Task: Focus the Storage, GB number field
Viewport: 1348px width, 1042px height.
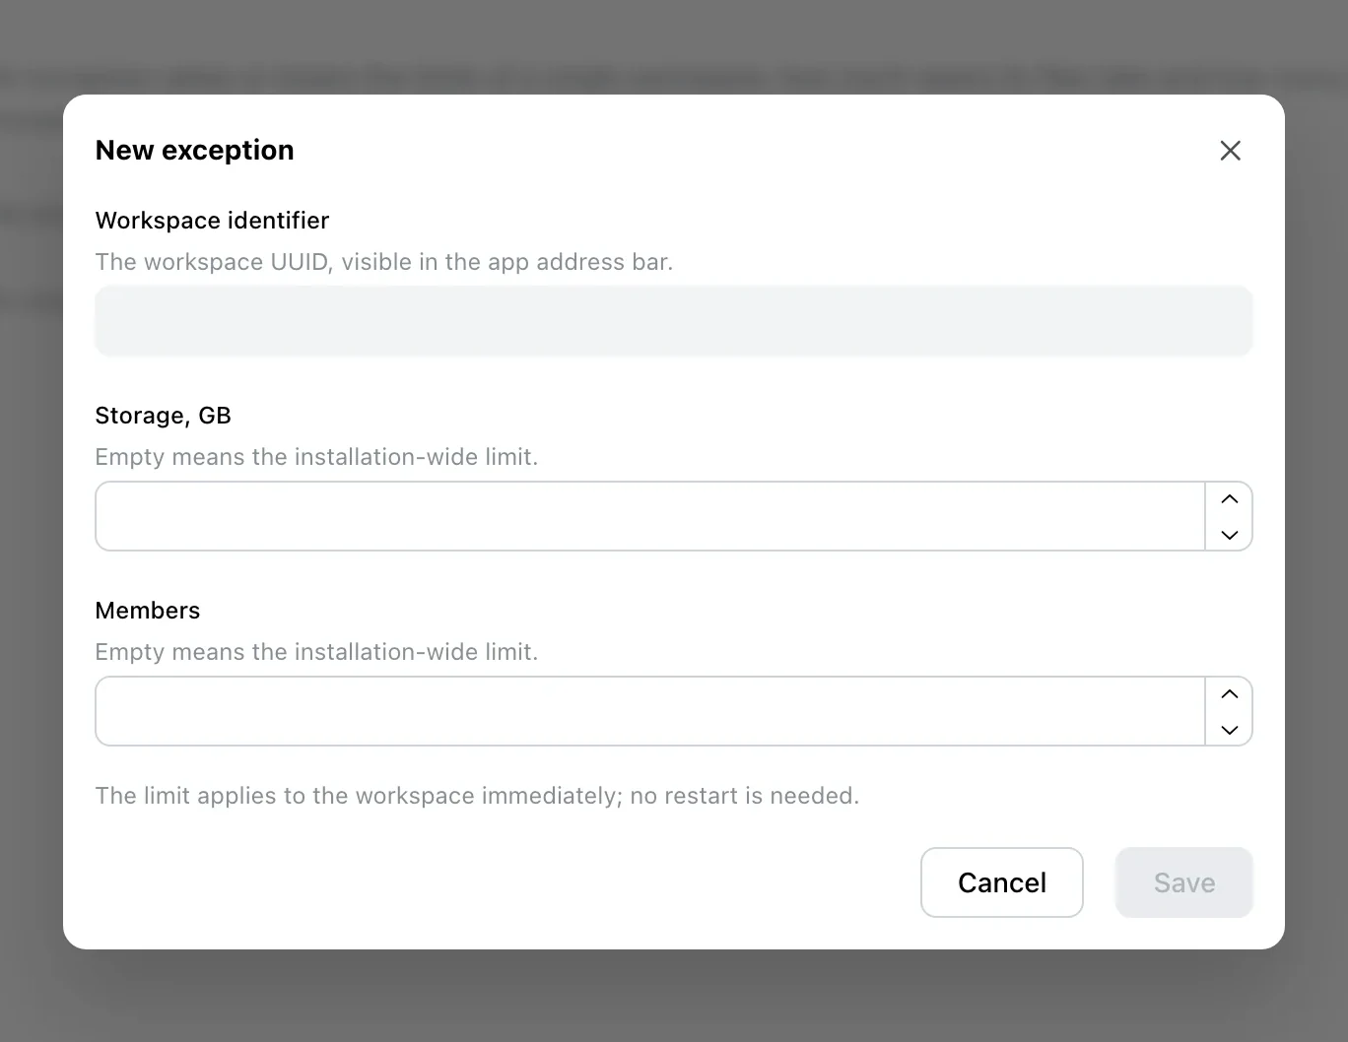Action: pyautogui.click(x=650, y=516)
